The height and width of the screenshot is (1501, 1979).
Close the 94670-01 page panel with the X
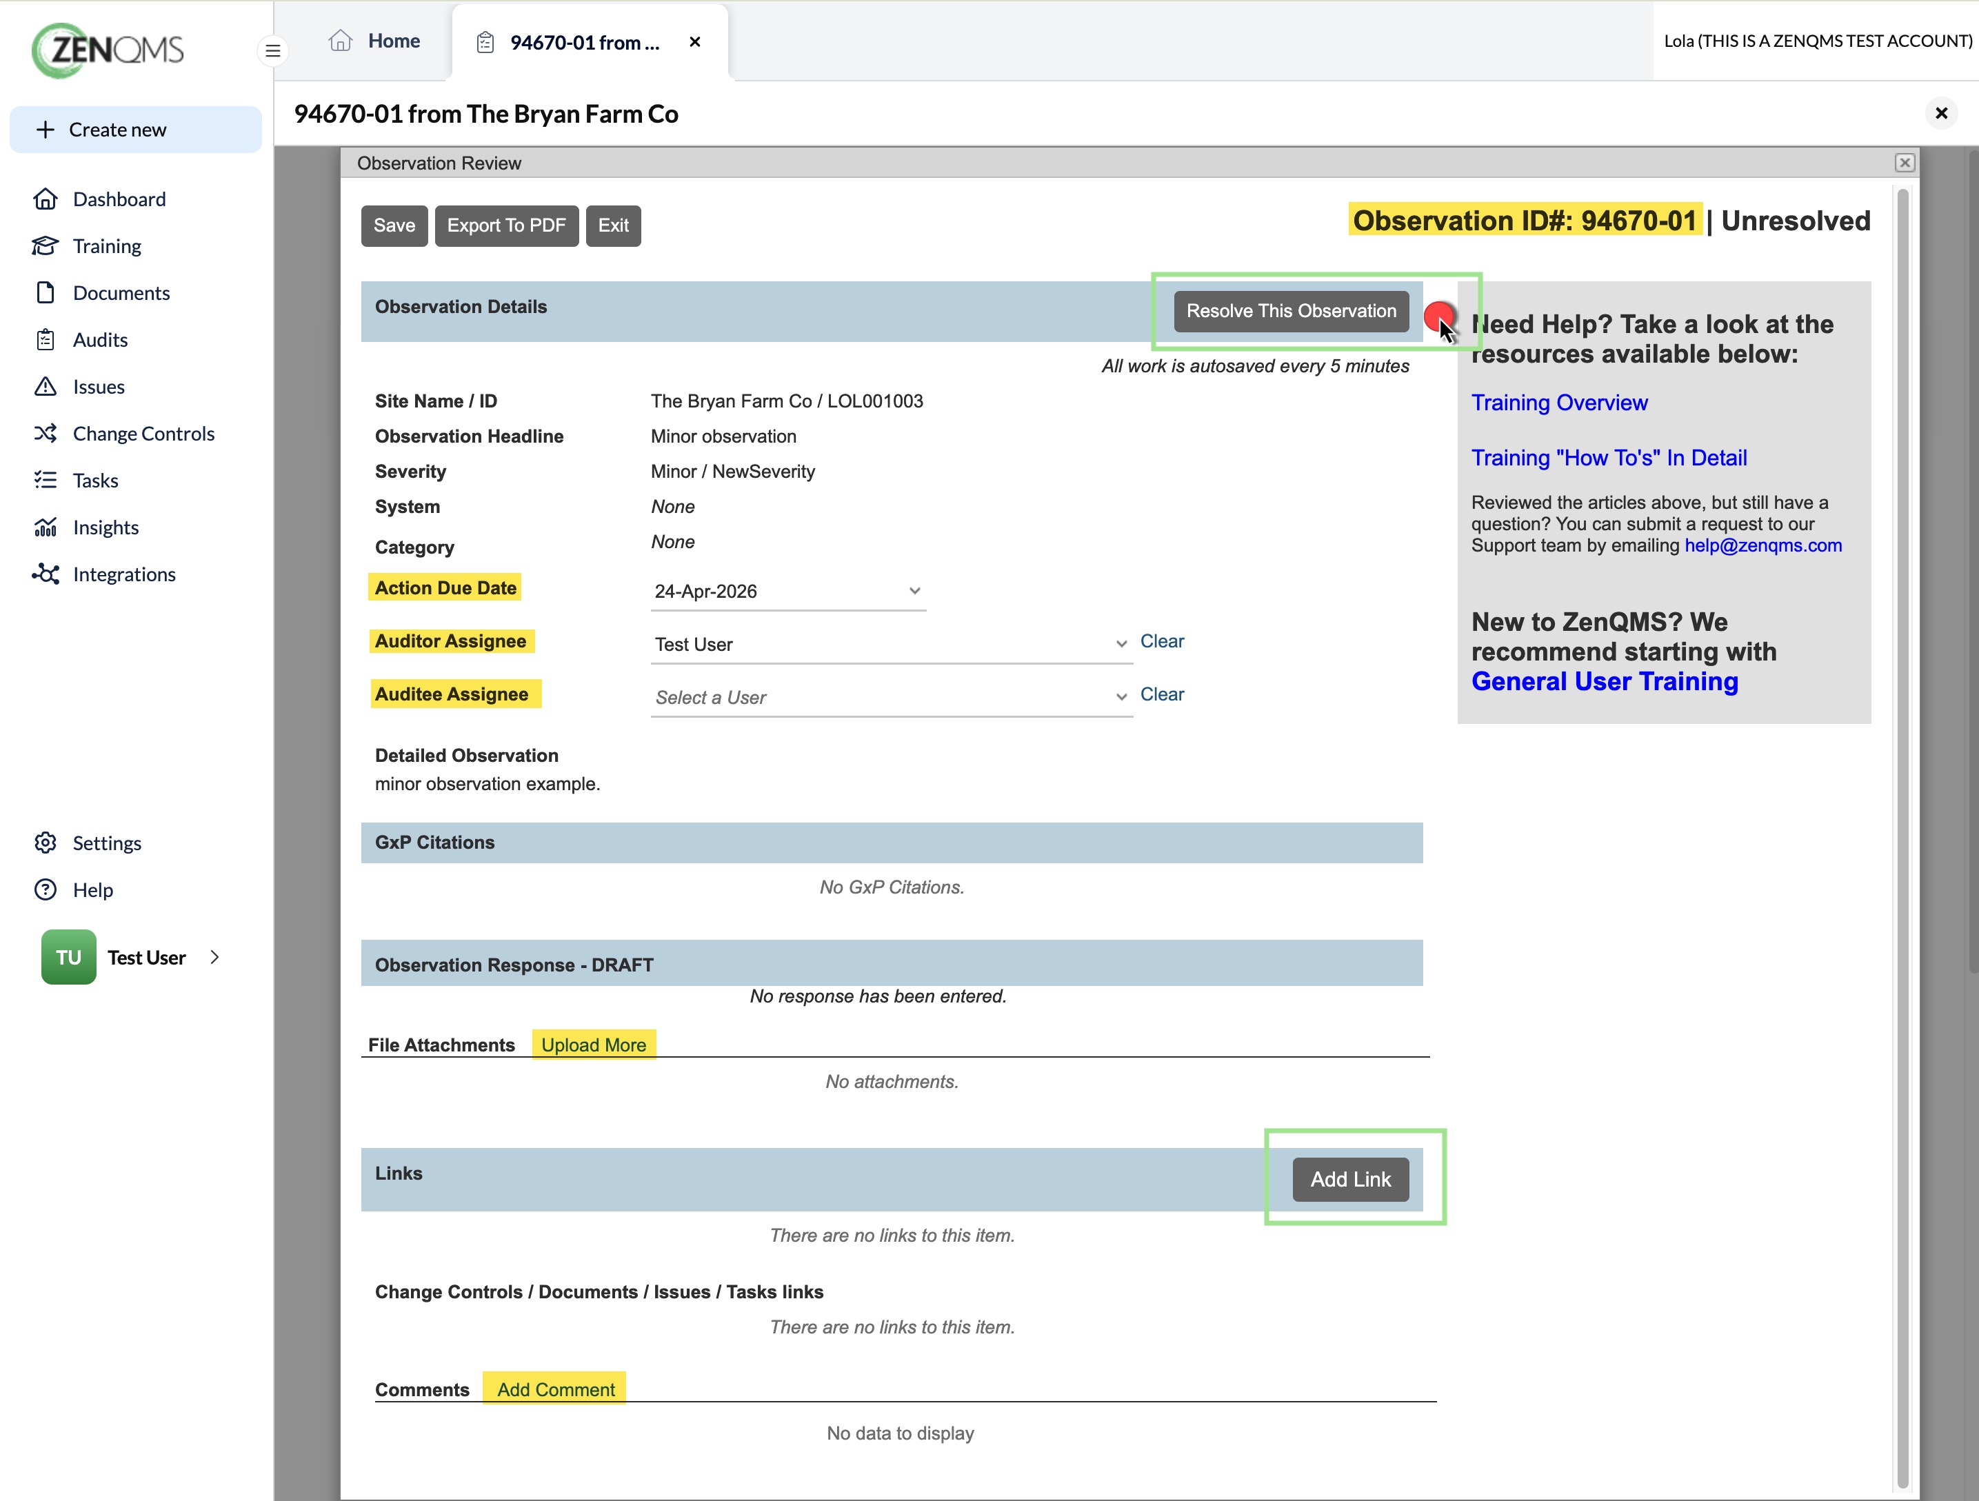pos(1942,114)
